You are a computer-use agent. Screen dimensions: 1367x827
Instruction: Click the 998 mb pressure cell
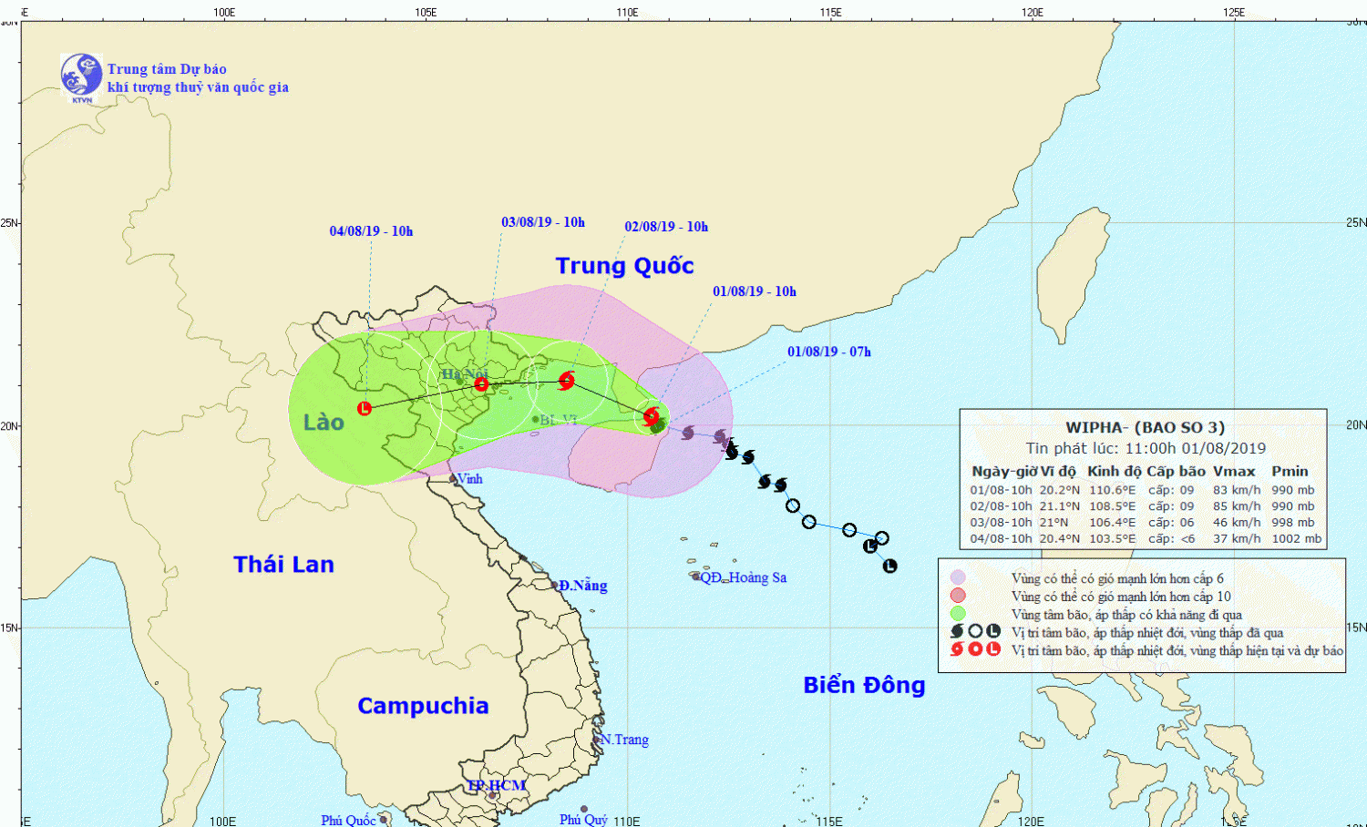click(1293, 523)
